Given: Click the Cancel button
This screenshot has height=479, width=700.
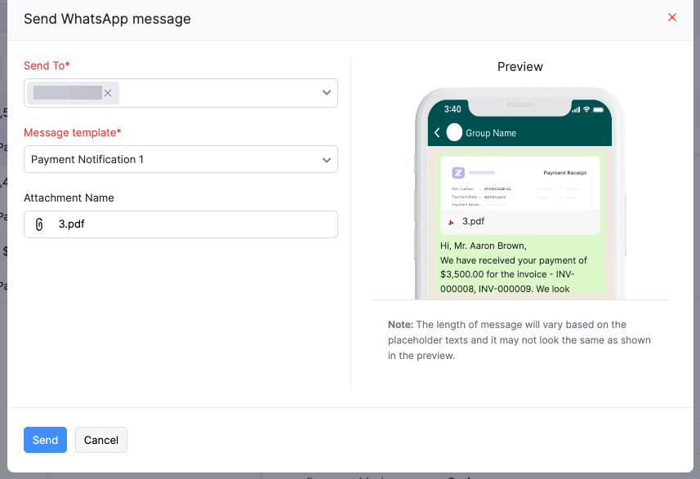Looking at the screenshot, I should click(x=100, y=440).
